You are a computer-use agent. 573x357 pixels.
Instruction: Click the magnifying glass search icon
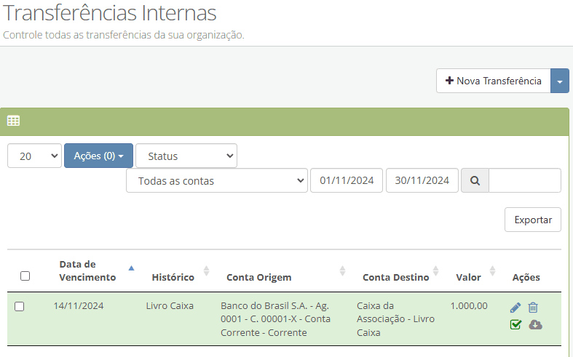[x=475, y=181]
